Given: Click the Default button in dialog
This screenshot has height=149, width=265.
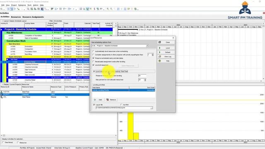Looking at the screenshot, I should click(166, 52).
